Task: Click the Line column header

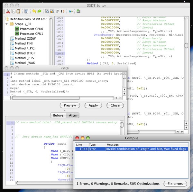Action: tap(81, 145)
